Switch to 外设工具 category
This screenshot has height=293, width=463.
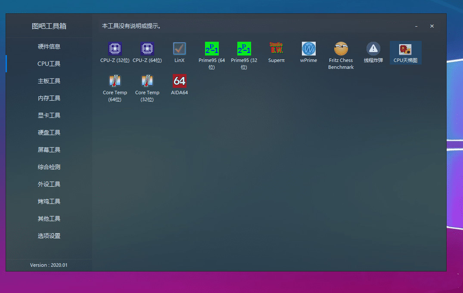(x=49, y=184)
